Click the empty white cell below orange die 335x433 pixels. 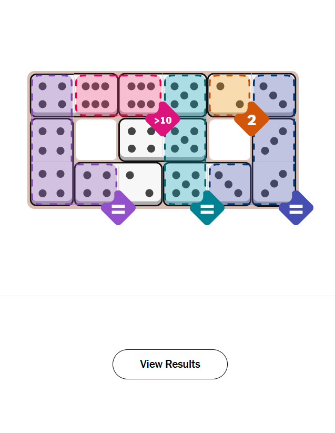coord(229,139)
